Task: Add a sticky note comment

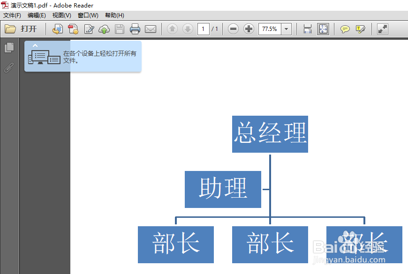Action: 345,29
